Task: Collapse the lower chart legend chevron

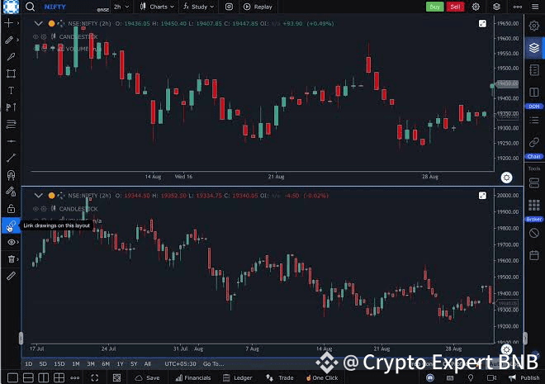Action: 39,196
